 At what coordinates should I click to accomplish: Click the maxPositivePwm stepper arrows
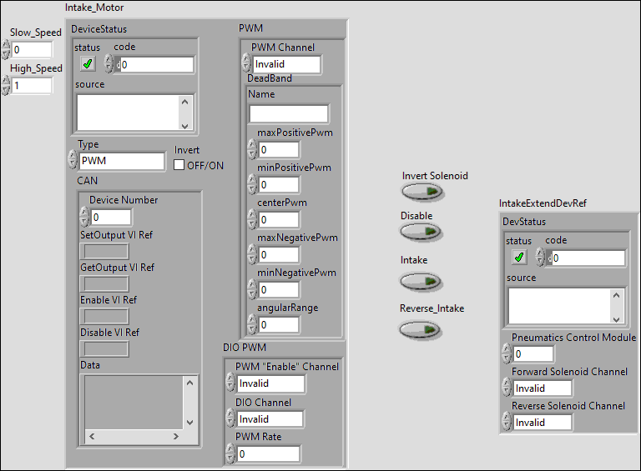[x=252, y=149]
